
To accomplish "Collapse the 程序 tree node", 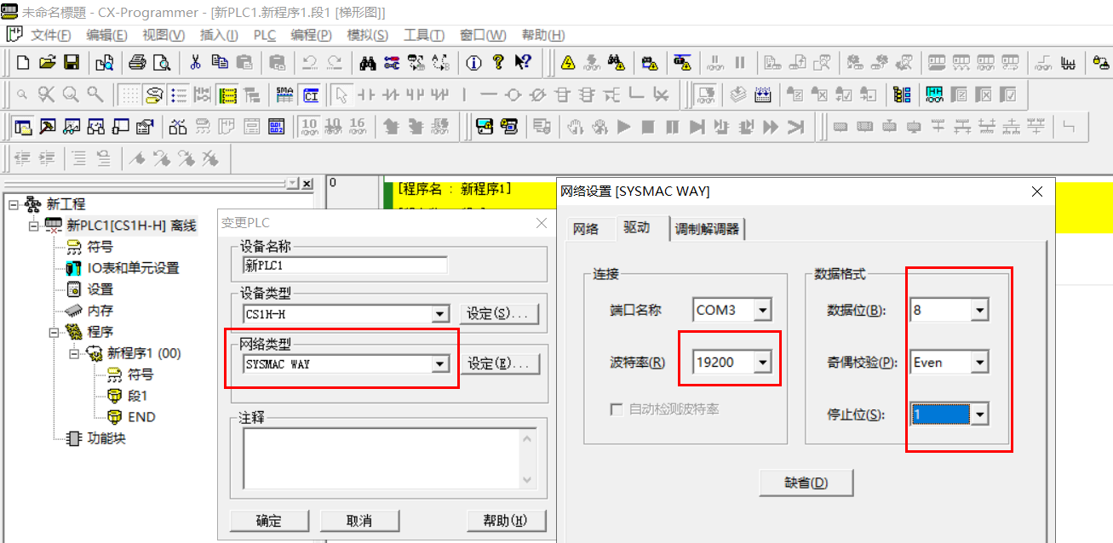I will click(55, 332).
